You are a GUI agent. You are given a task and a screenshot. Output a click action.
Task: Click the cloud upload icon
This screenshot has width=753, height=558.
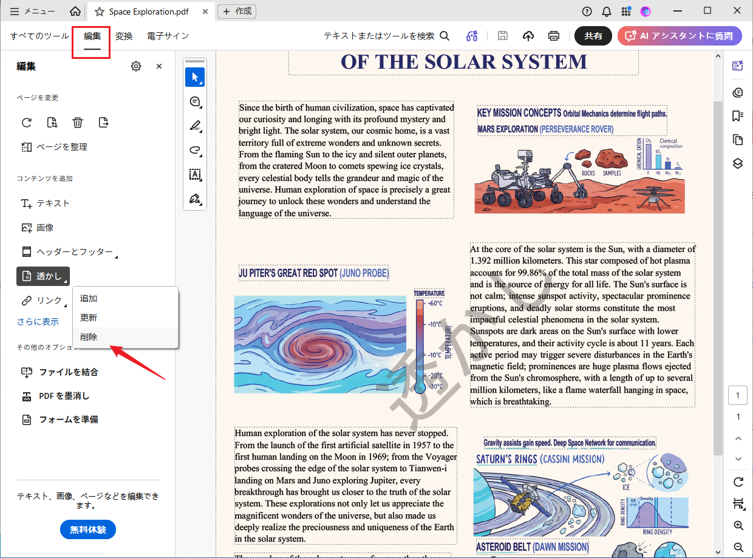coord(528,36)
